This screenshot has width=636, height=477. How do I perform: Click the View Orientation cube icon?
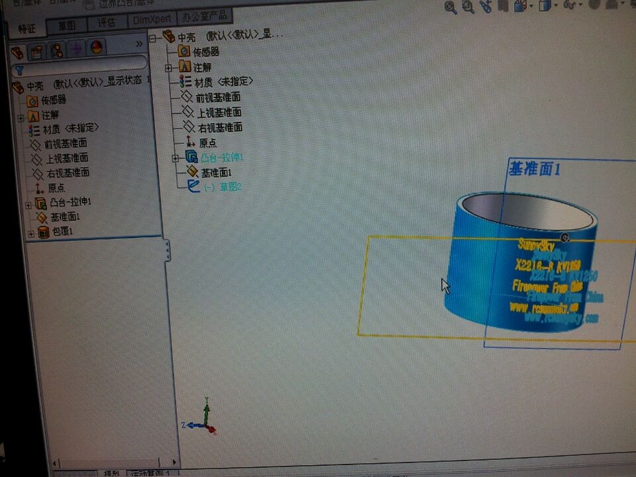pos(521,5)
